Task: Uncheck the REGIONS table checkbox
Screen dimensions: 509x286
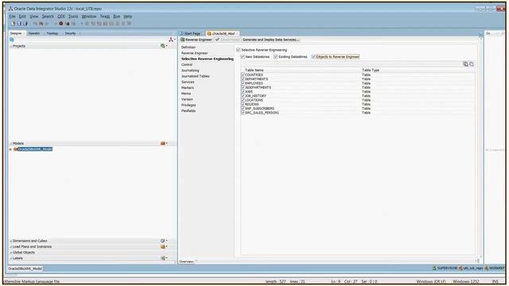Action: point(243,104)
